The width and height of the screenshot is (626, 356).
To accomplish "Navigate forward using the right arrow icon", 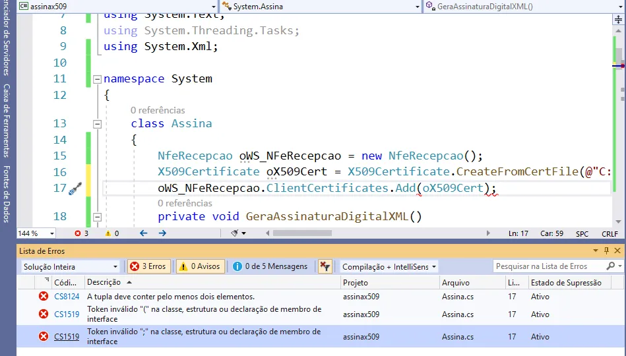I will (x=162, y=233).
